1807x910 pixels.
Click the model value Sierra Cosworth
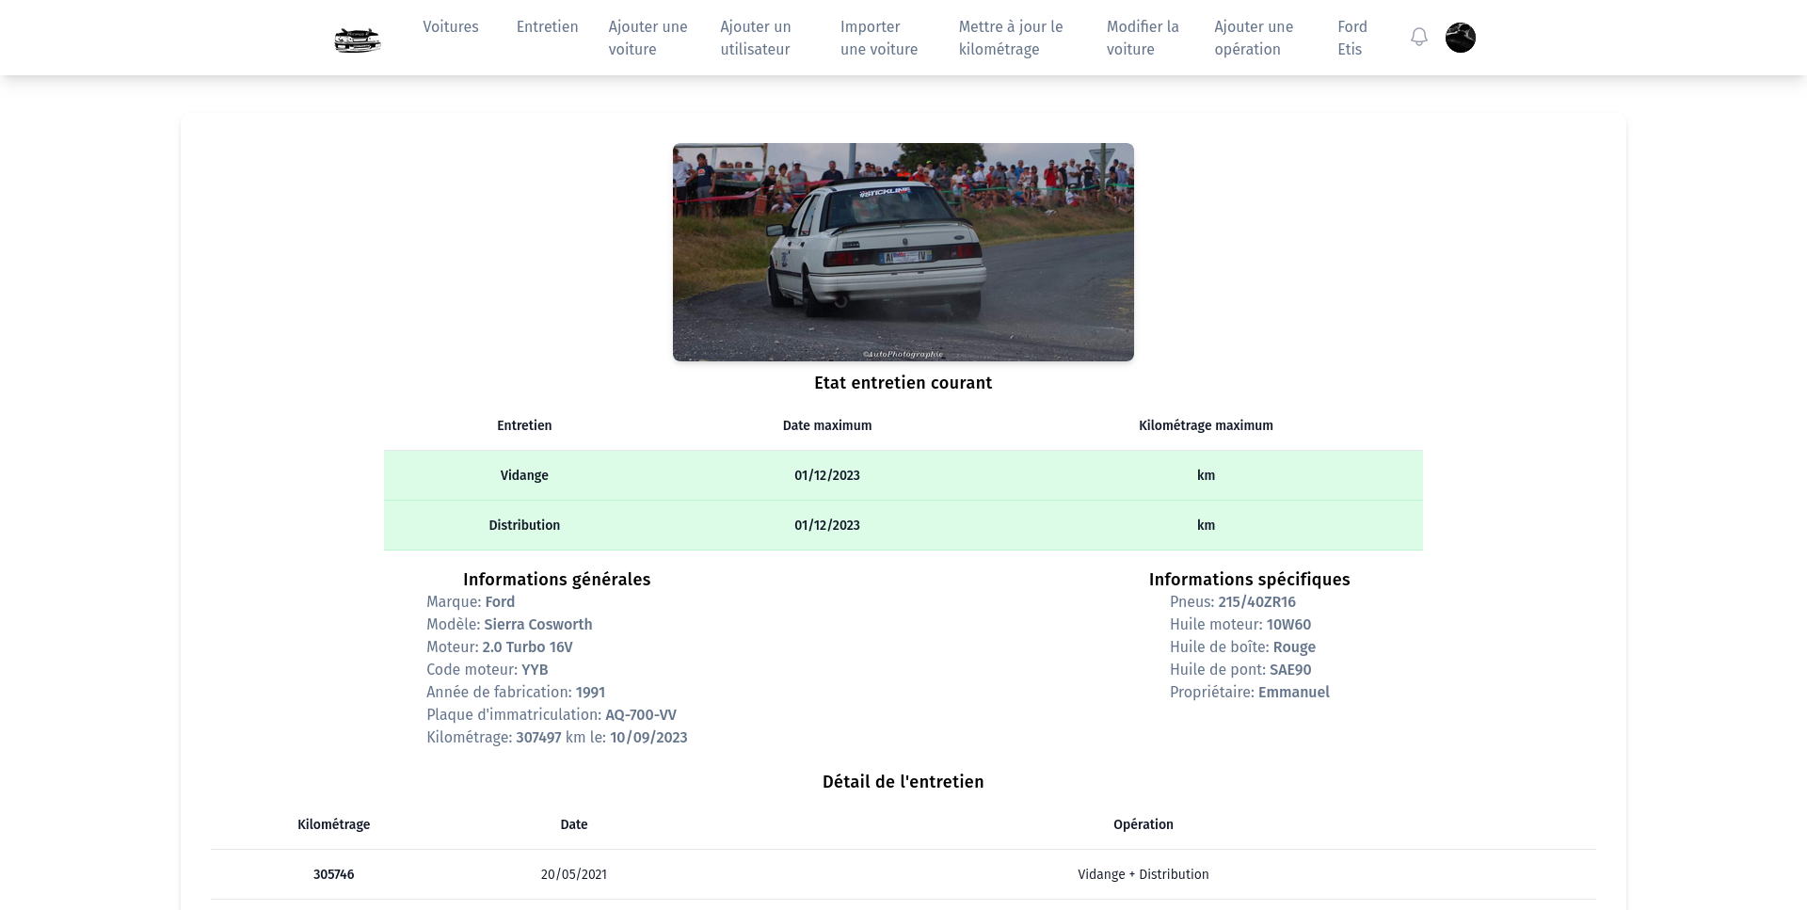click(x=538, y=625)
